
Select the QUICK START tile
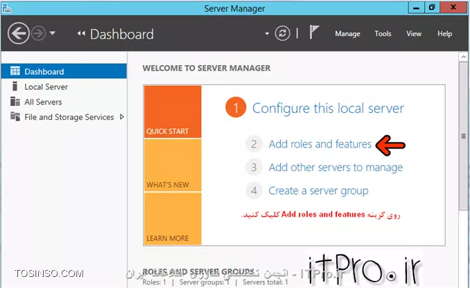pyautogui.click(x=173, y=111)
